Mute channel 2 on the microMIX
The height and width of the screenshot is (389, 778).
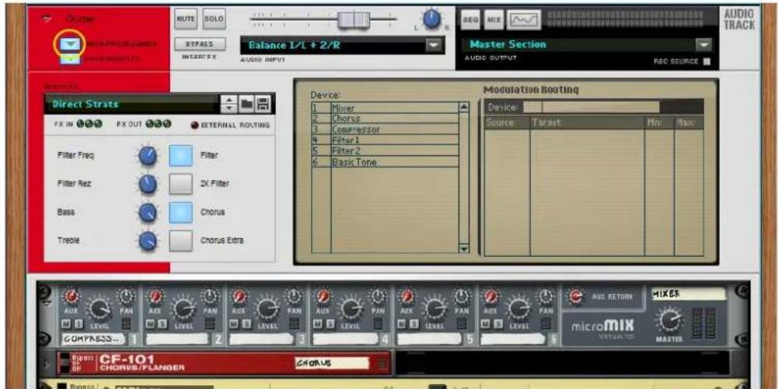tap(149, 324)
